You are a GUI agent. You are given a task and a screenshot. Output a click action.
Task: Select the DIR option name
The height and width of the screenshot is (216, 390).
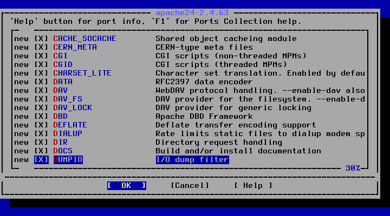61,143
